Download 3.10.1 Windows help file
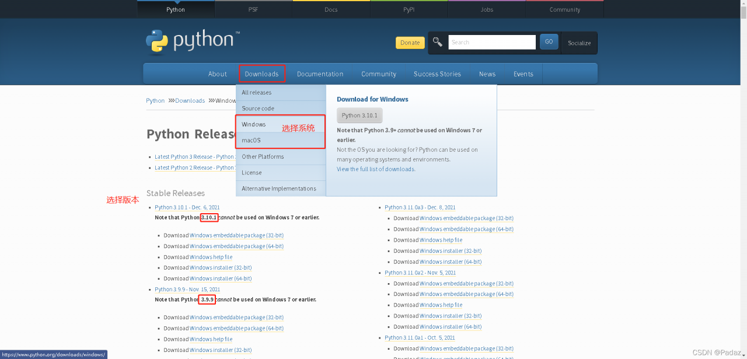Image resolution: width=747 pixels, height=359 pixels. 211,257
